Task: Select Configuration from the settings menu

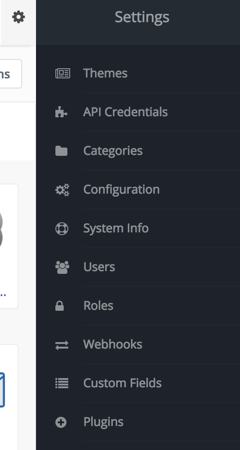Action: (x=138, y=189)
